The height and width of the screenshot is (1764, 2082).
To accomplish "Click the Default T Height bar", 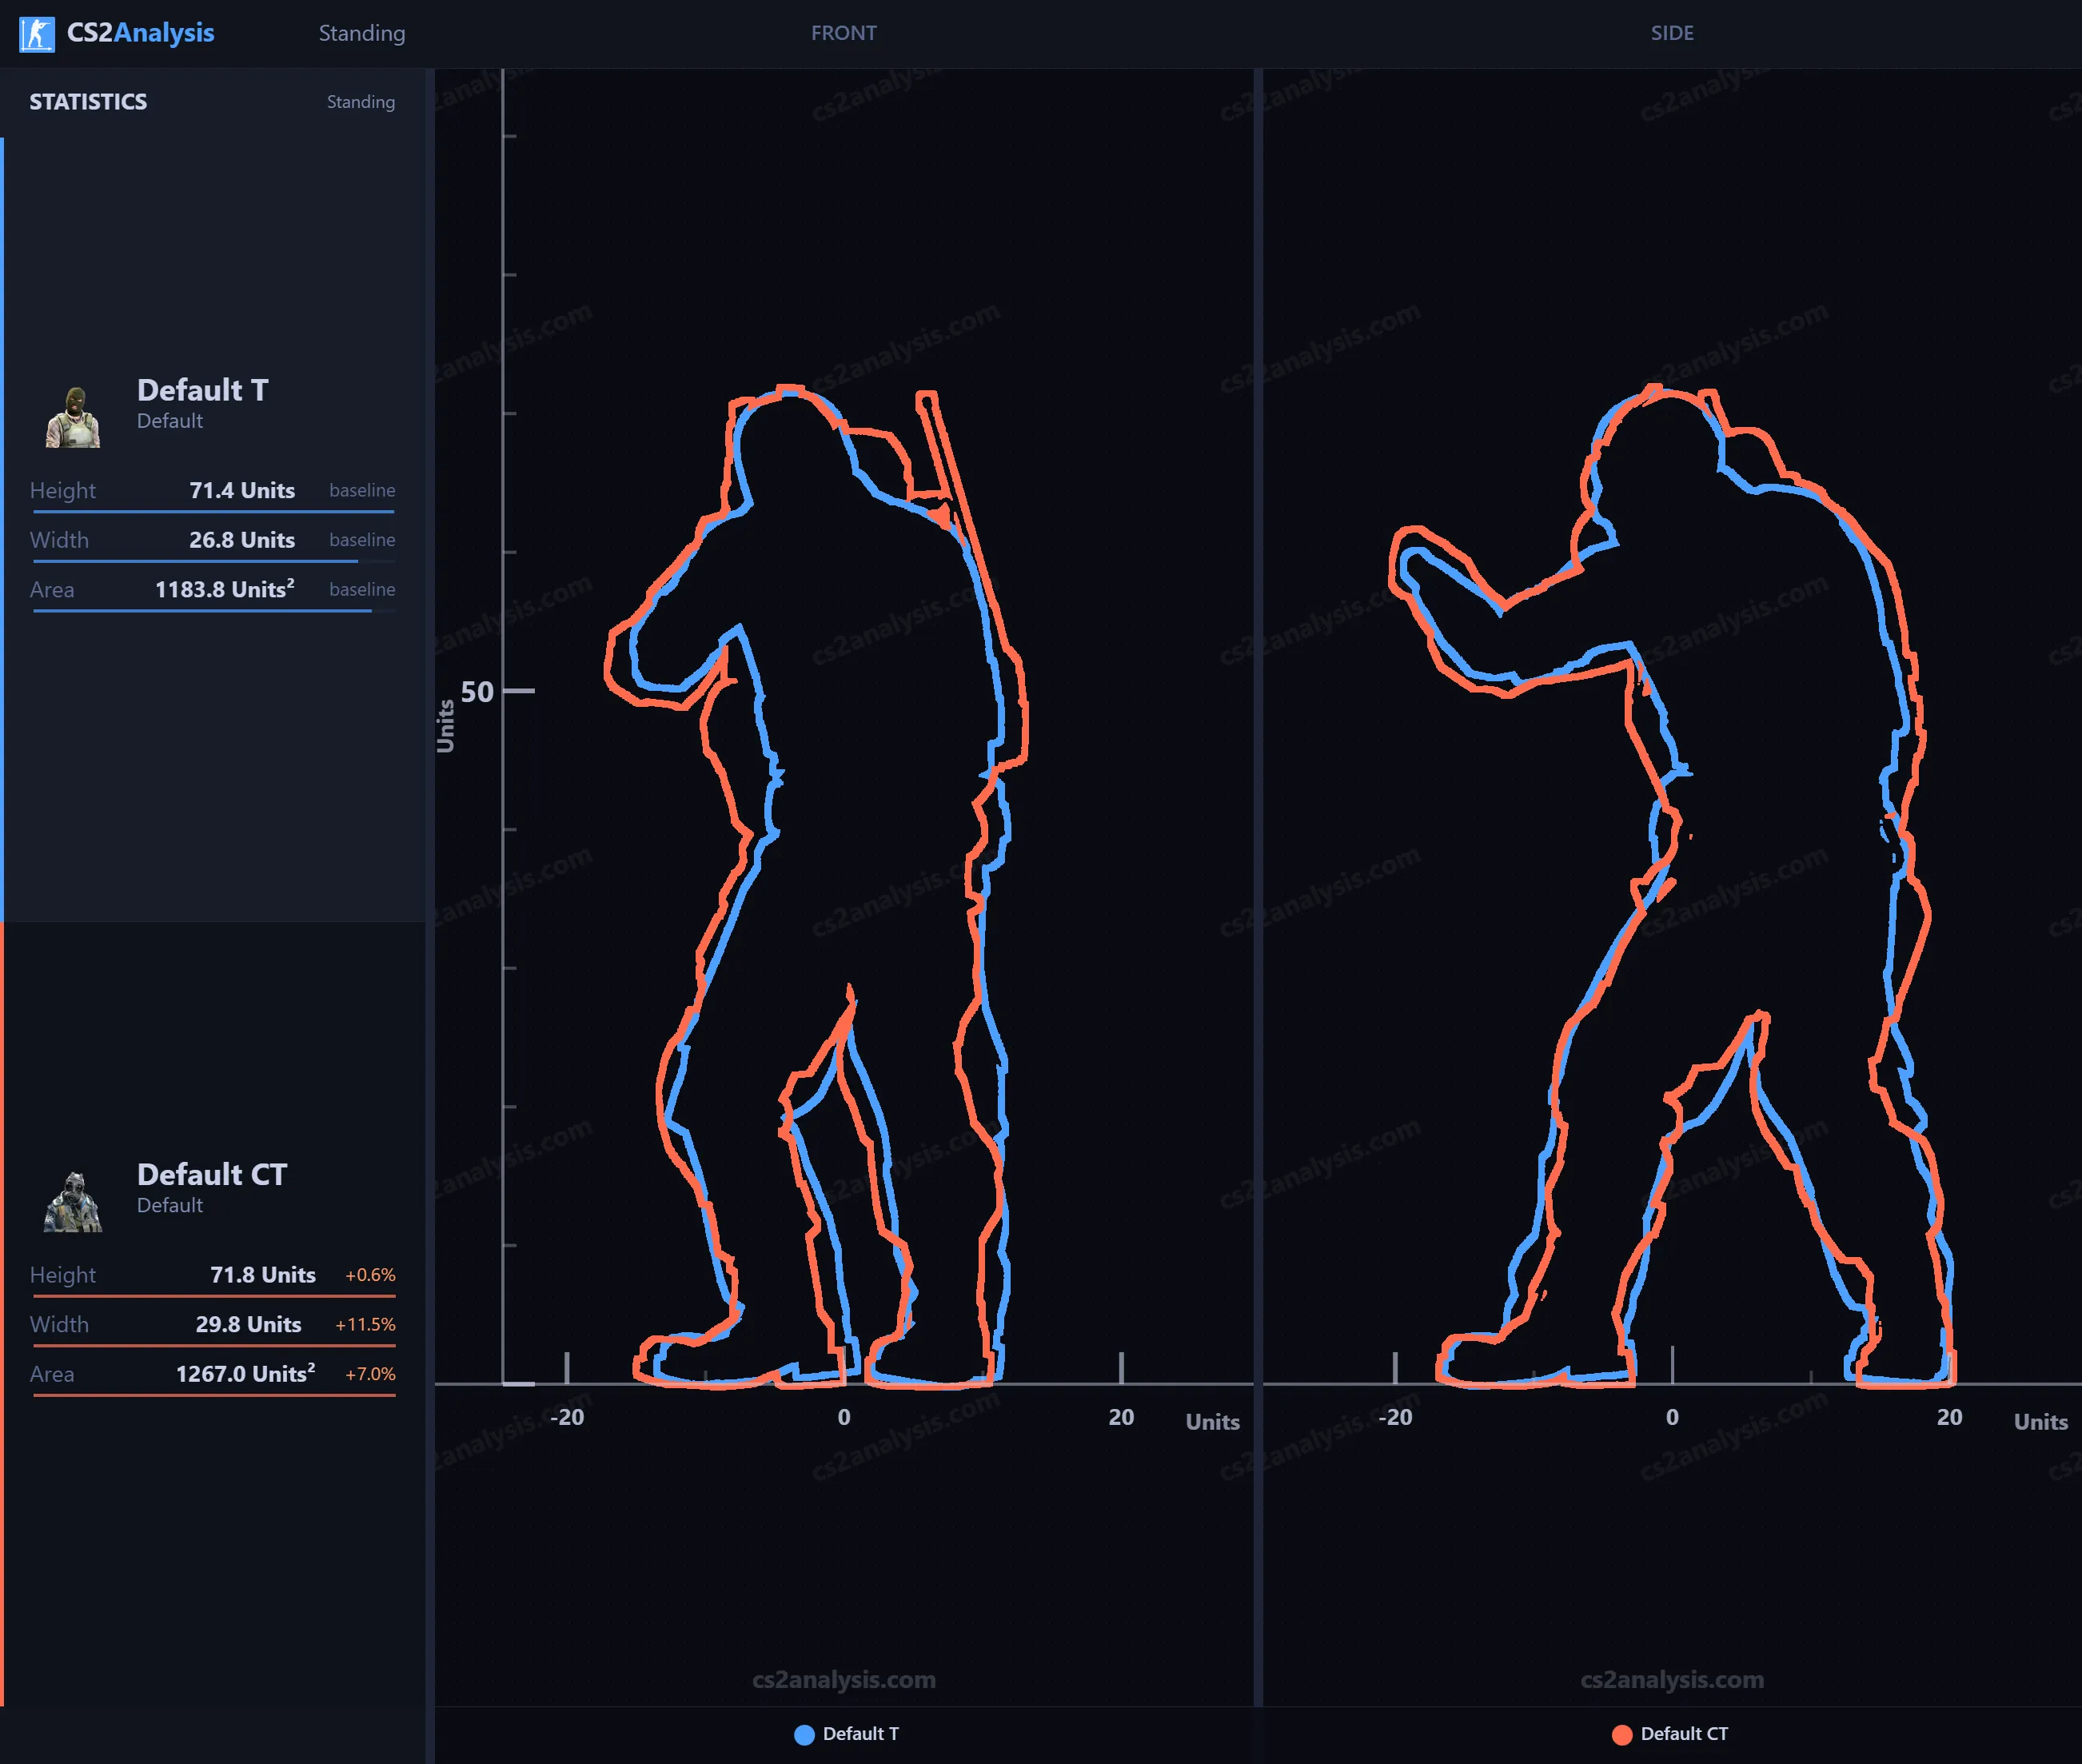I will [213, 512].
